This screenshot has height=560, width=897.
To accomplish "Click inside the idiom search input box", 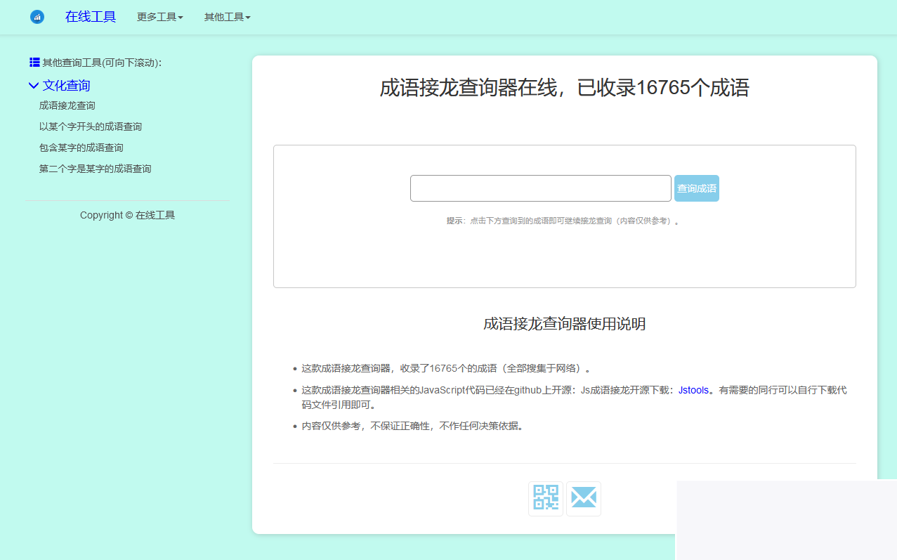I will click(x=540, y=188).
